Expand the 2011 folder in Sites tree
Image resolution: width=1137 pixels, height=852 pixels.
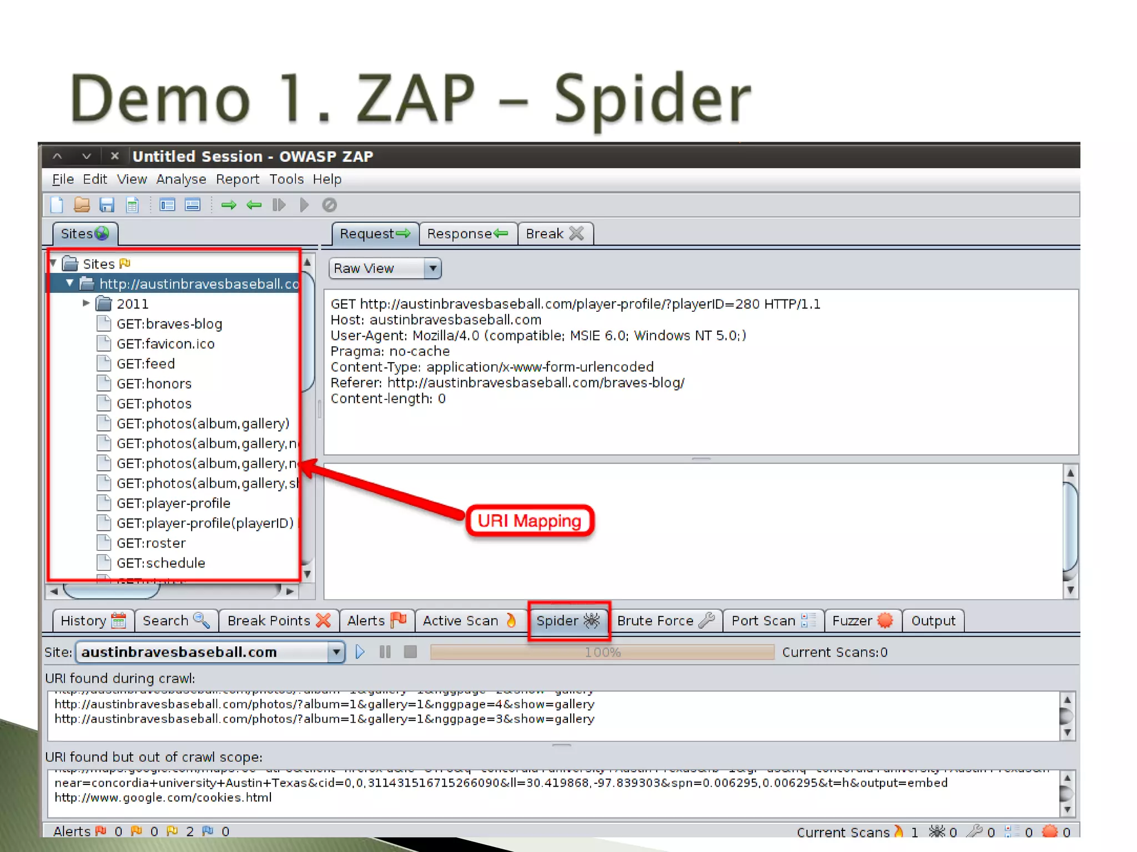point(86,303)
